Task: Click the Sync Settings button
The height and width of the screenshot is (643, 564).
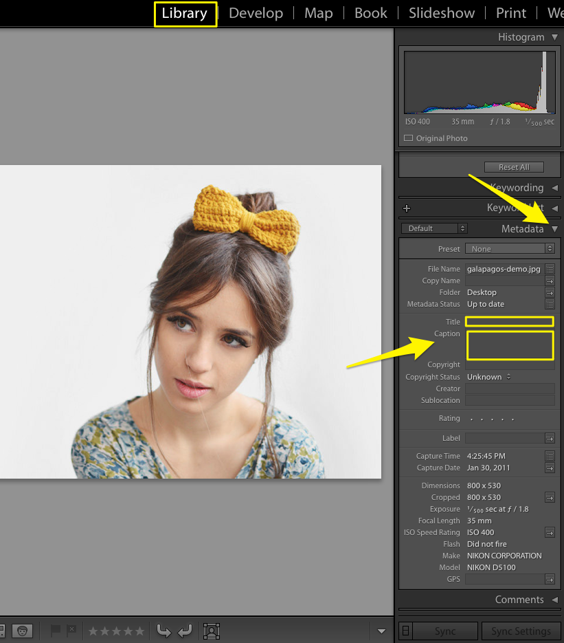Action: click(520, 631)
